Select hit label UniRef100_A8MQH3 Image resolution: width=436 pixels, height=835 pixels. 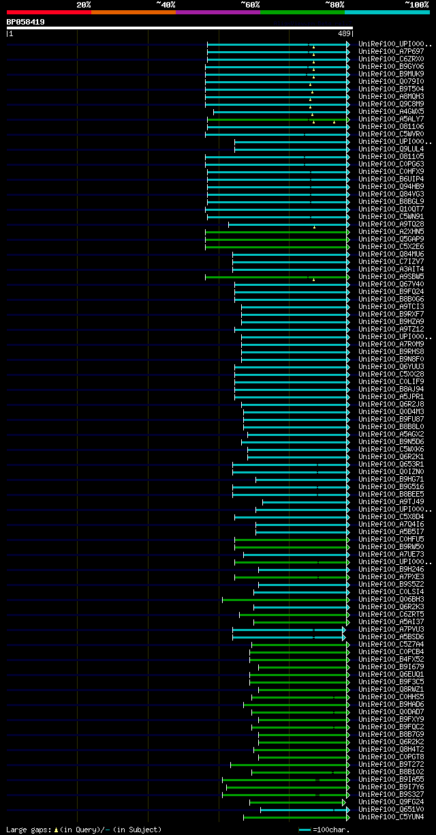pyautogui.click(x=391, y=97)
